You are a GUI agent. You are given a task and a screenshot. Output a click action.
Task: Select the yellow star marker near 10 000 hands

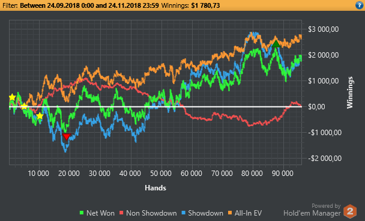[40, 116]
